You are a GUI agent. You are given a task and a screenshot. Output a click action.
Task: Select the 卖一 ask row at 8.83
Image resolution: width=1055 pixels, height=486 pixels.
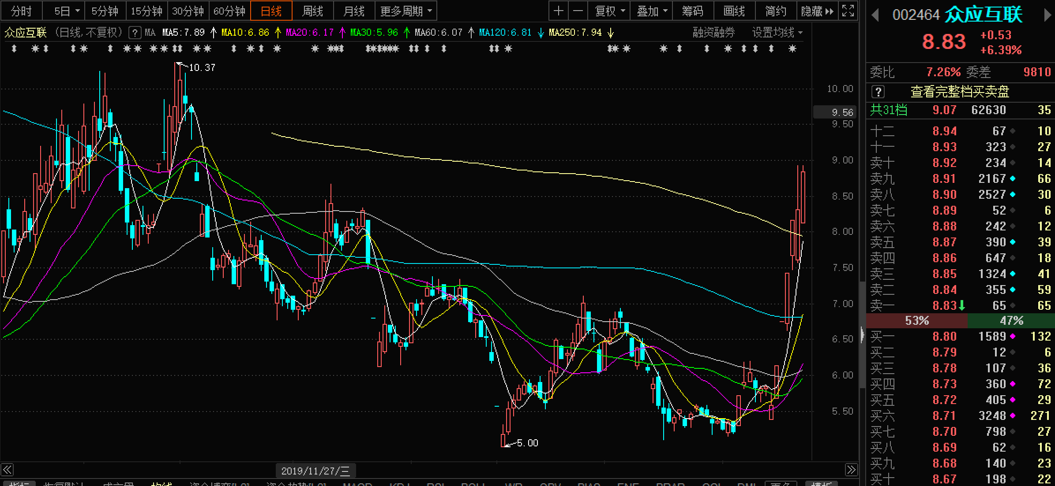coord(960,305)
